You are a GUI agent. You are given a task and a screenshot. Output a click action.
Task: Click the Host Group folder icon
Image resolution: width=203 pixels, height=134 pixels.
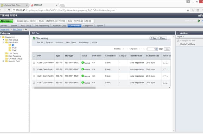(x=7, y=40)
